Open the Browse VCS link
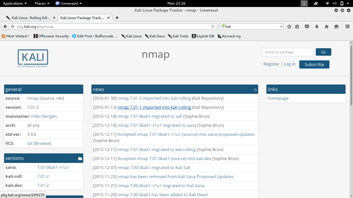The height and width of the screenshot is (198, 353). (x=42, y=143)
